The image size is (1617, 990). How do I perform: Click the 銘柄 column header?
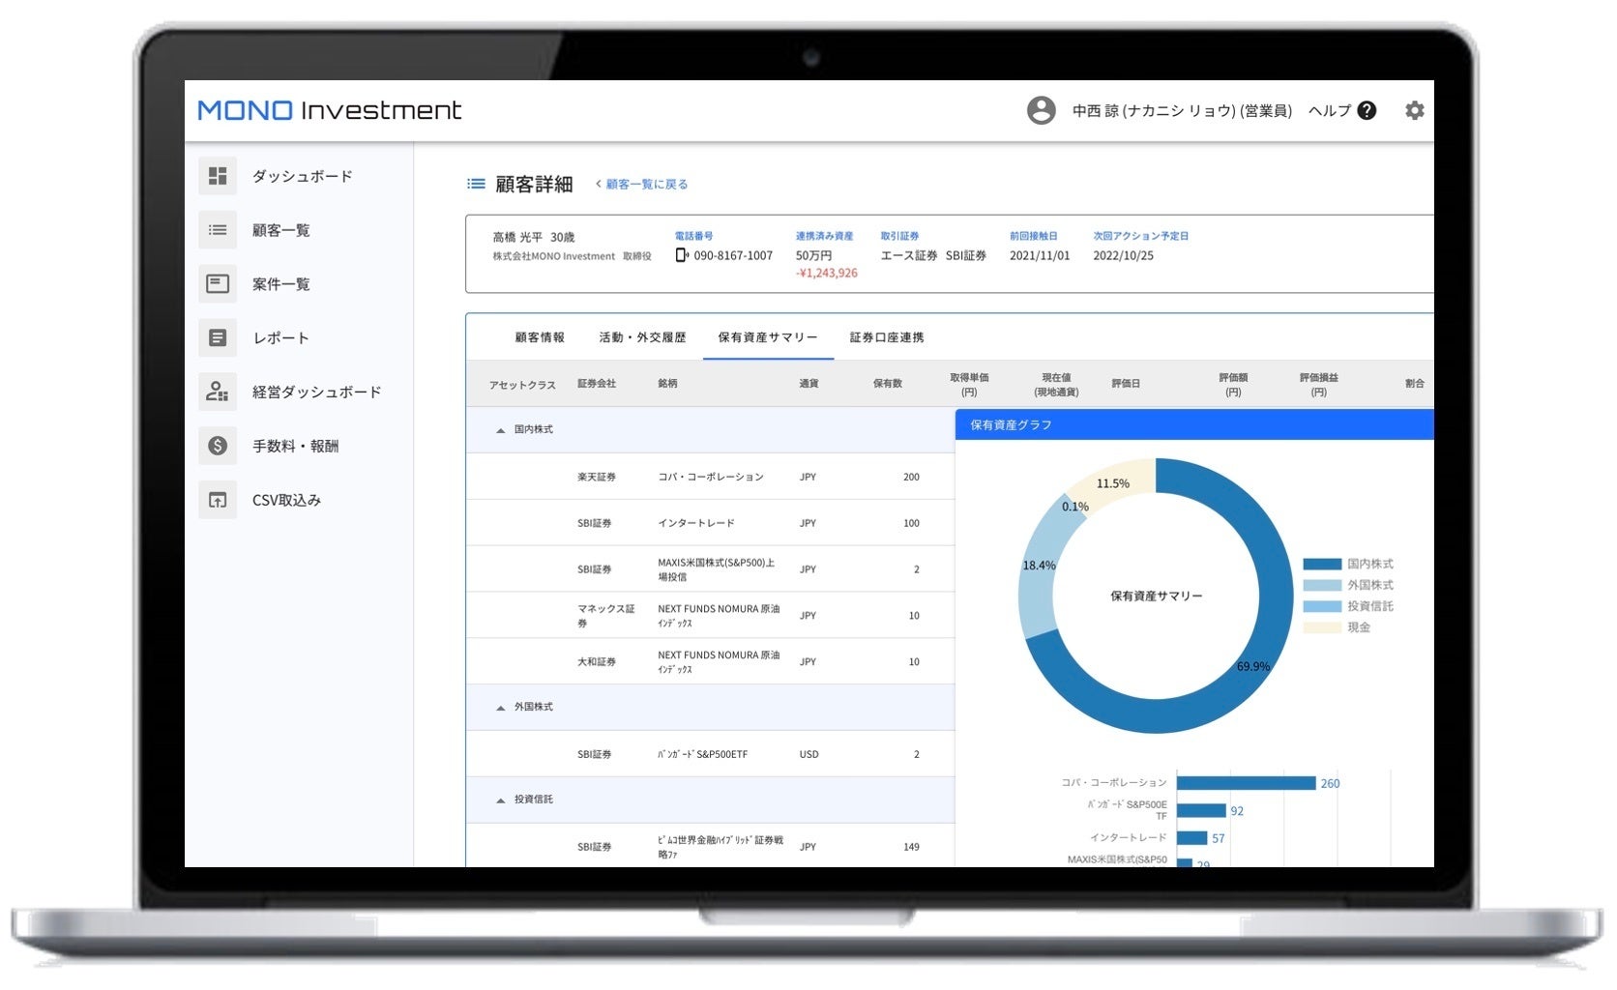click(x=667, y=384)
